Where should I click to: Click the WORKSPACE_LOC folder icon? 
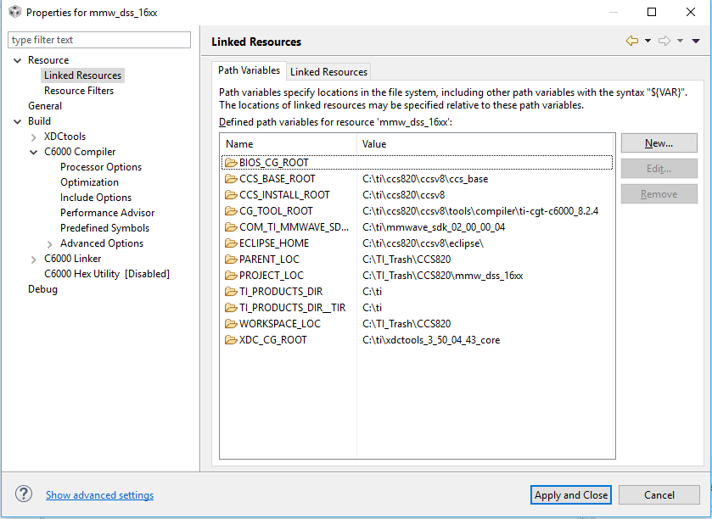230,324
